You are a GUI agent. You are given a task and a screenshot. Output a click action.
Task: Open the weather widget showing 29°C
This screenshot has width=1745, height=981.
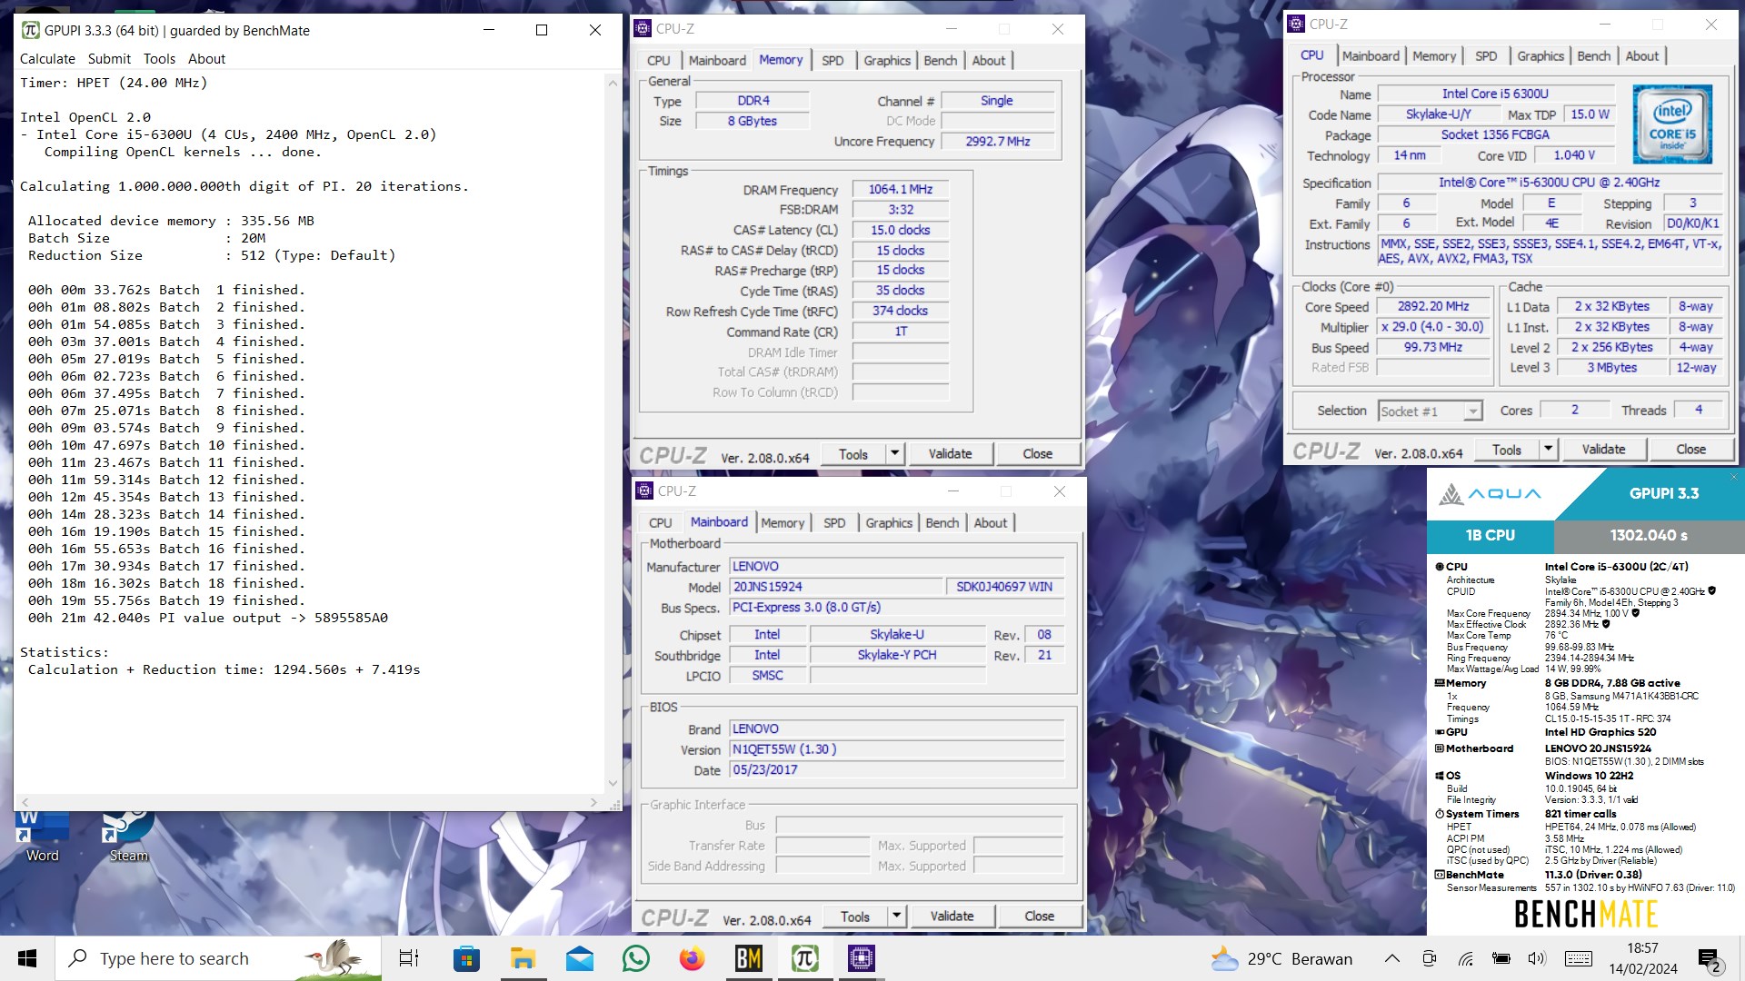click(1282, 958)
